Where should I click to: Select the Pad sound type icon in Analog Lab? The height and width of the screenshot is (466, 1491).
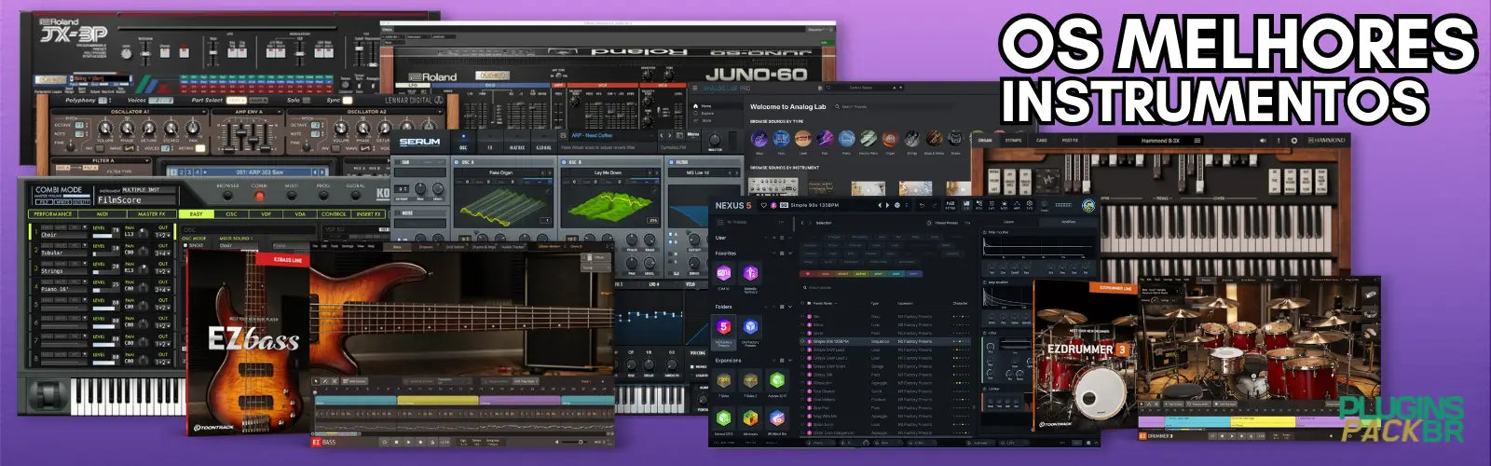click(825, 140)
